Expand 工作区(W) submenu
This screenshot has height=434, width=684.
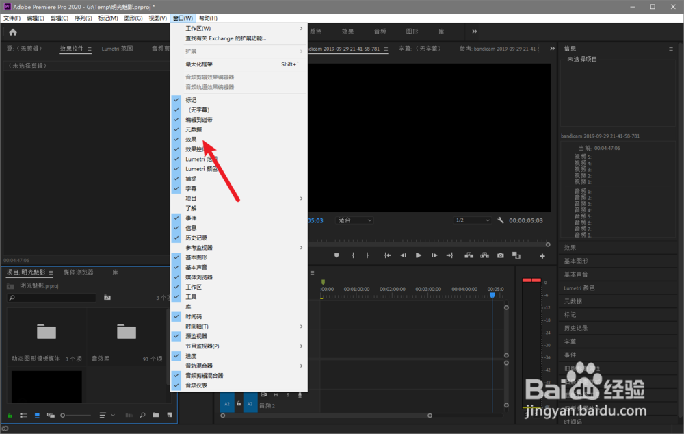(239, 28)
